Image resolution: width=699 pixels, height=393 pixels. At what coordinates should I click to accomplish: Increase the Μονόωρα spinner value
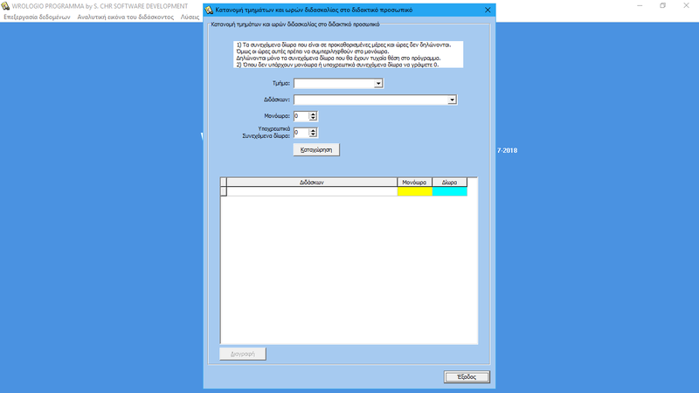tap(313, 114)
